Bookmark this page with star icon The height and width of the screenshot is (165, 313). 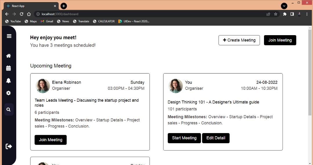click(x=276, y=14)
